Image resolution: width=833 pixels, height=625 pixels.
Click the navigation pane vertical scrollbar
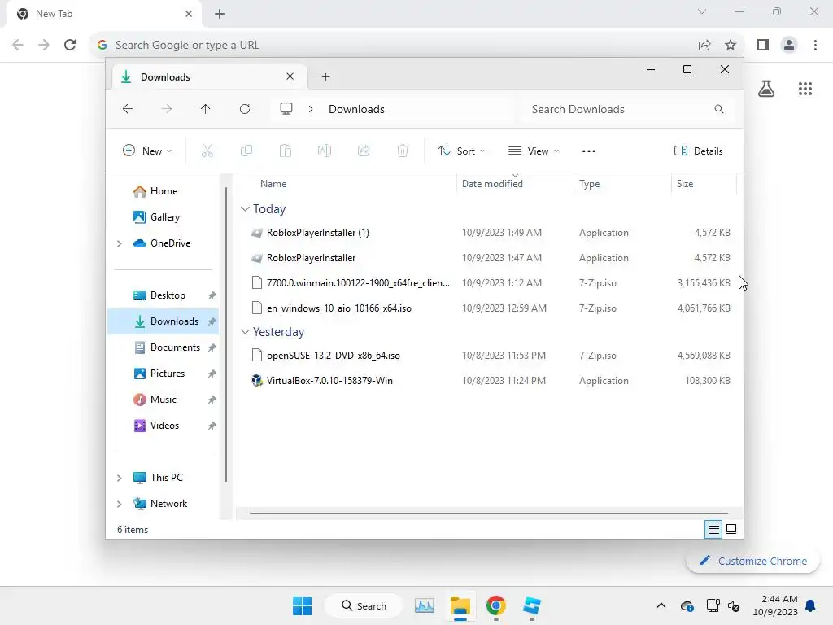[226, 334]
